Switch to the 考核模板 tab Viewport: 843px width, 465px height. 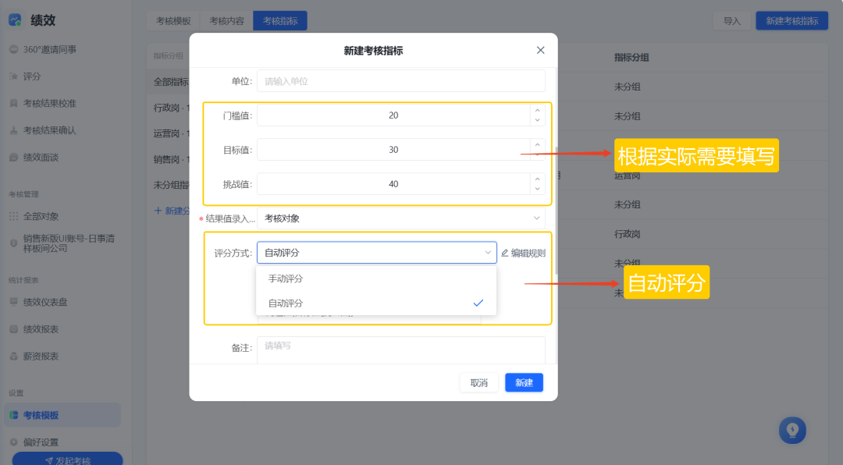tap(173, 21)
